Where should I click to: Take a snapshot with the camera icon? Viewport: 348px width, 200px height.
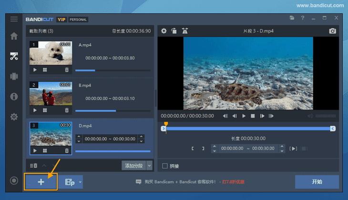coord(333,31)
